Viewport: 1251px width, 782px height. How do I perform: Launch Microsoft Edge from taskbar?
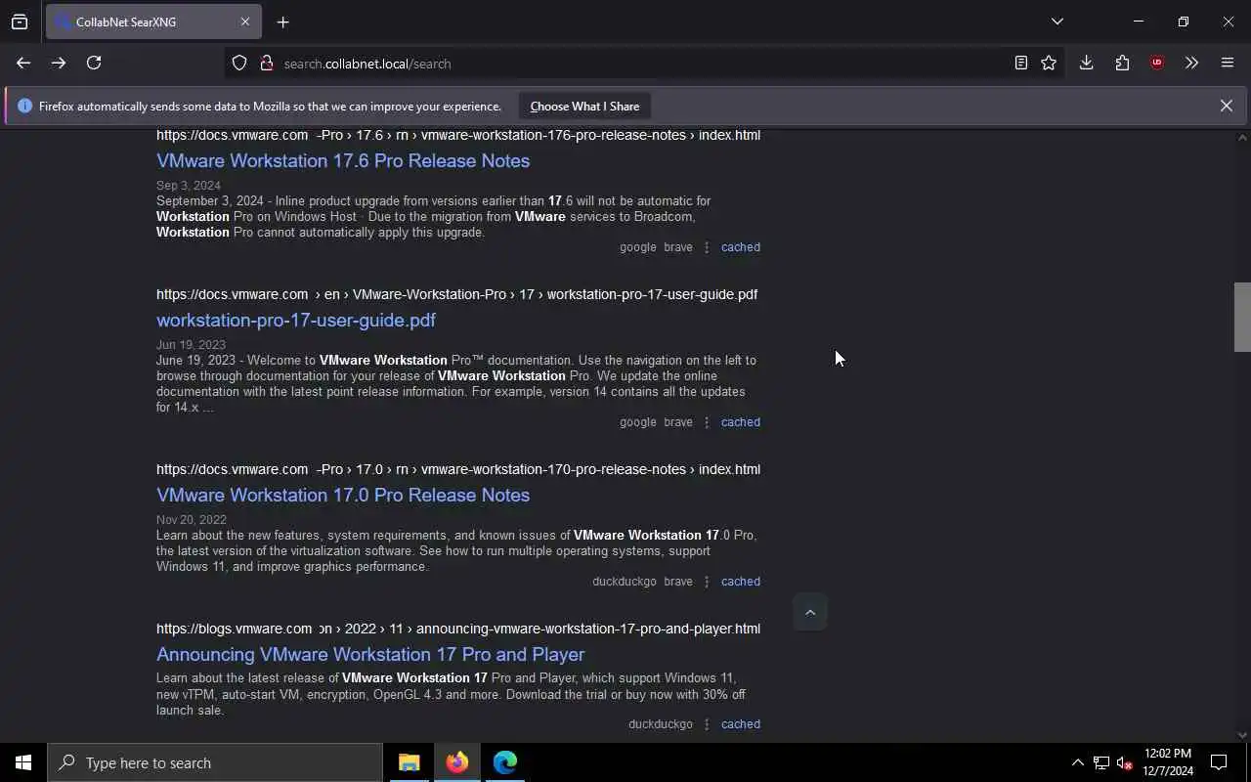[x=504, y=762]
